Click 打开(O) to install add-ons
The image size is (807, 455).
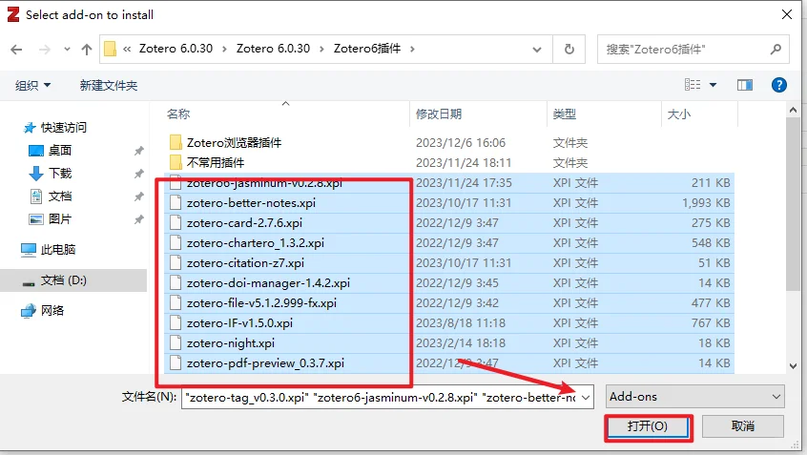(x=648, y=426)
